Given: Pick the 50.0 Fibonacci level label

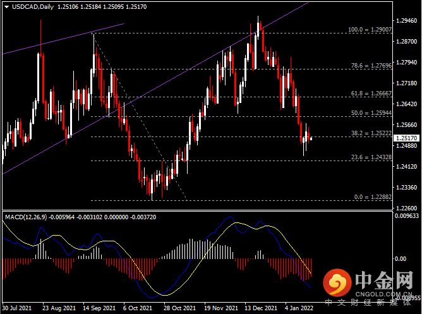Looking at the screenshot, I should point(371,113).
